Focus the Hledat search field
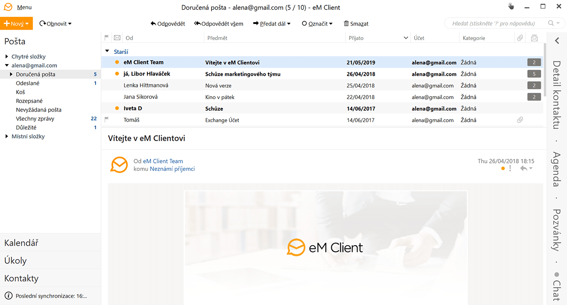567x305 pixels. (x=496, y=23)
